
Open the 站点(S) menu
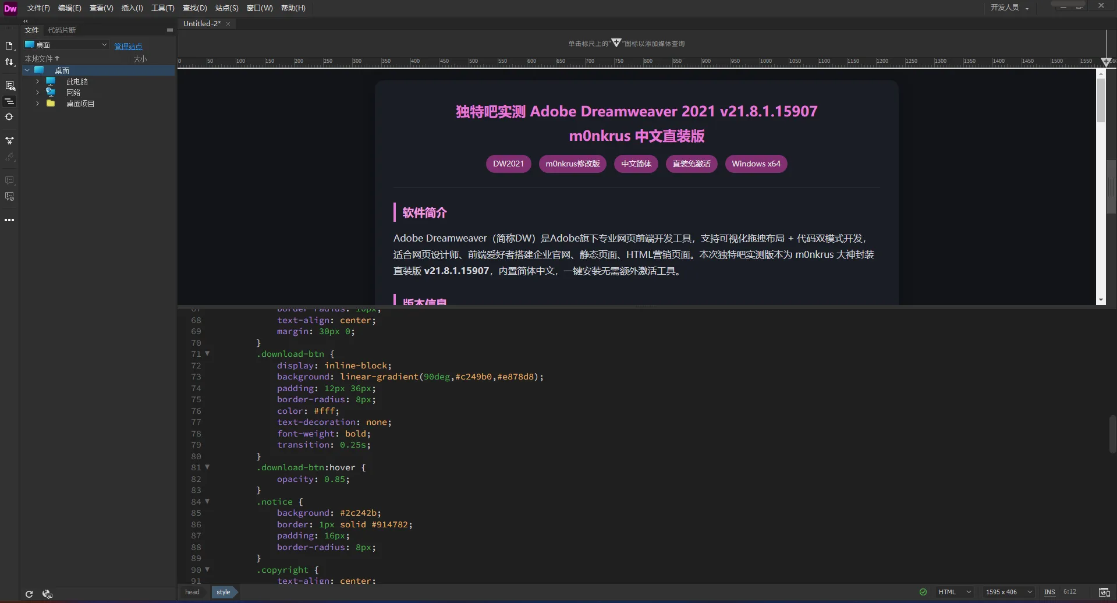tap(227, 8)
